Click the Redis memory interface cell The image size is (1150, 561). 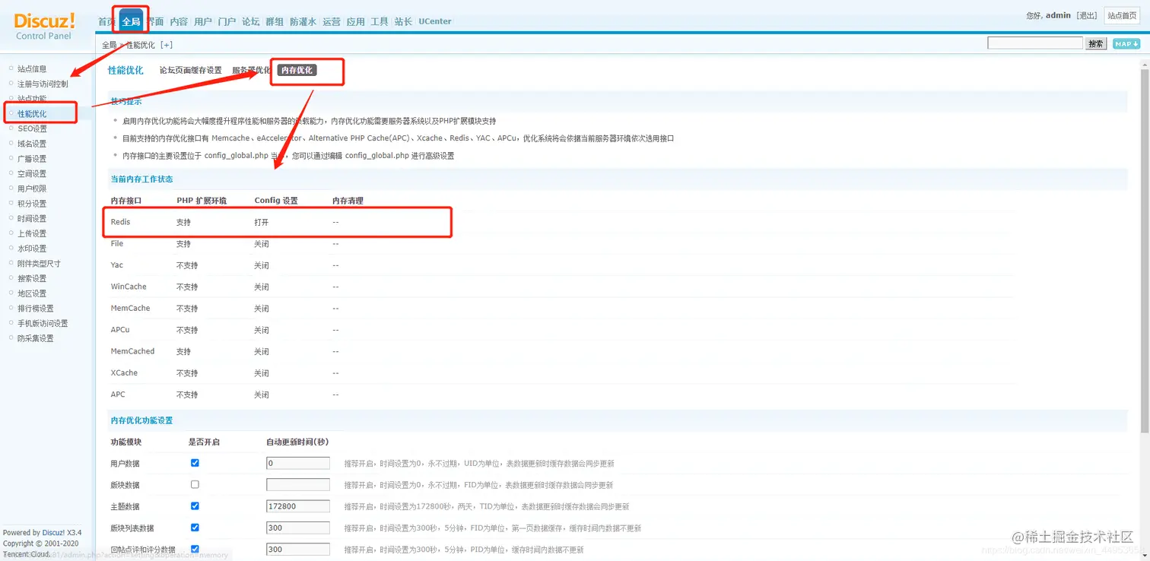(x=120, y=222)
